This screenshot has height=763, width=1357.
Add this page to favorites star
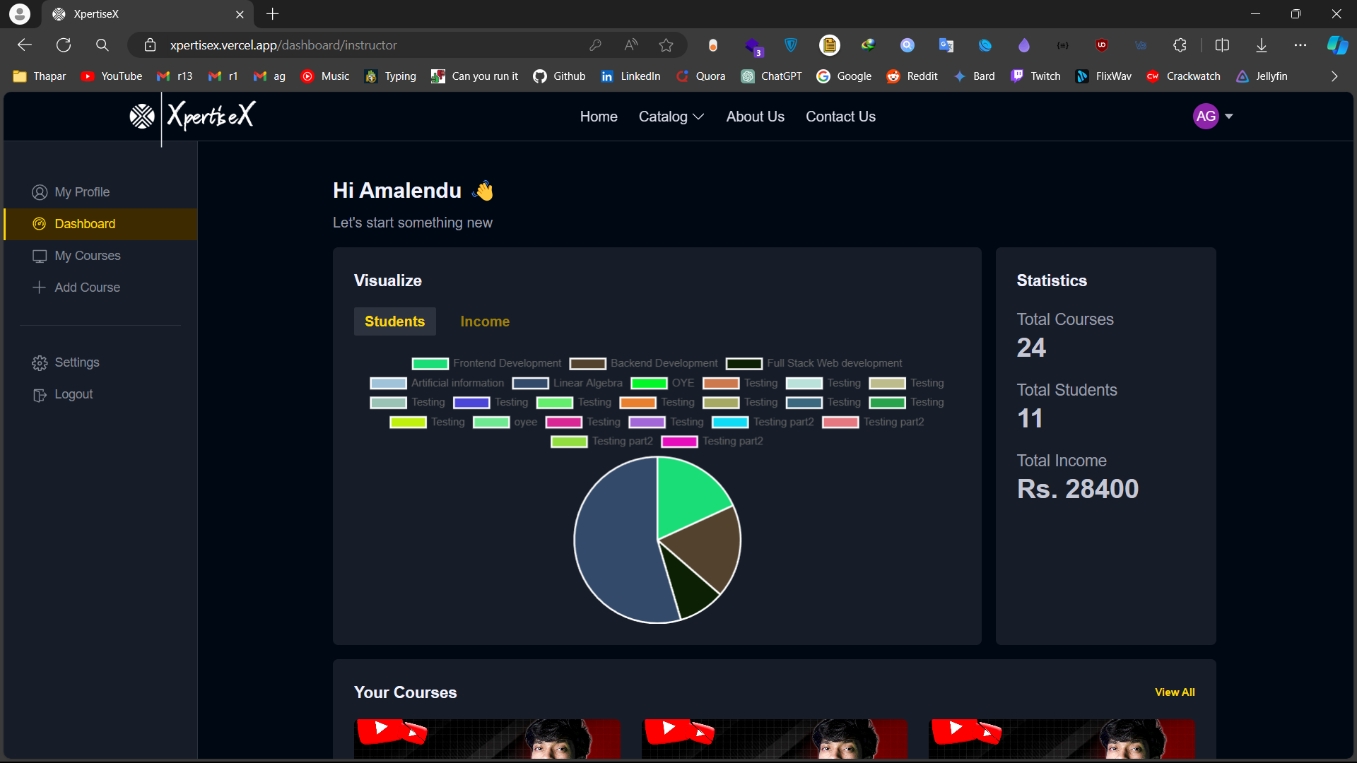tap(666, 45)
